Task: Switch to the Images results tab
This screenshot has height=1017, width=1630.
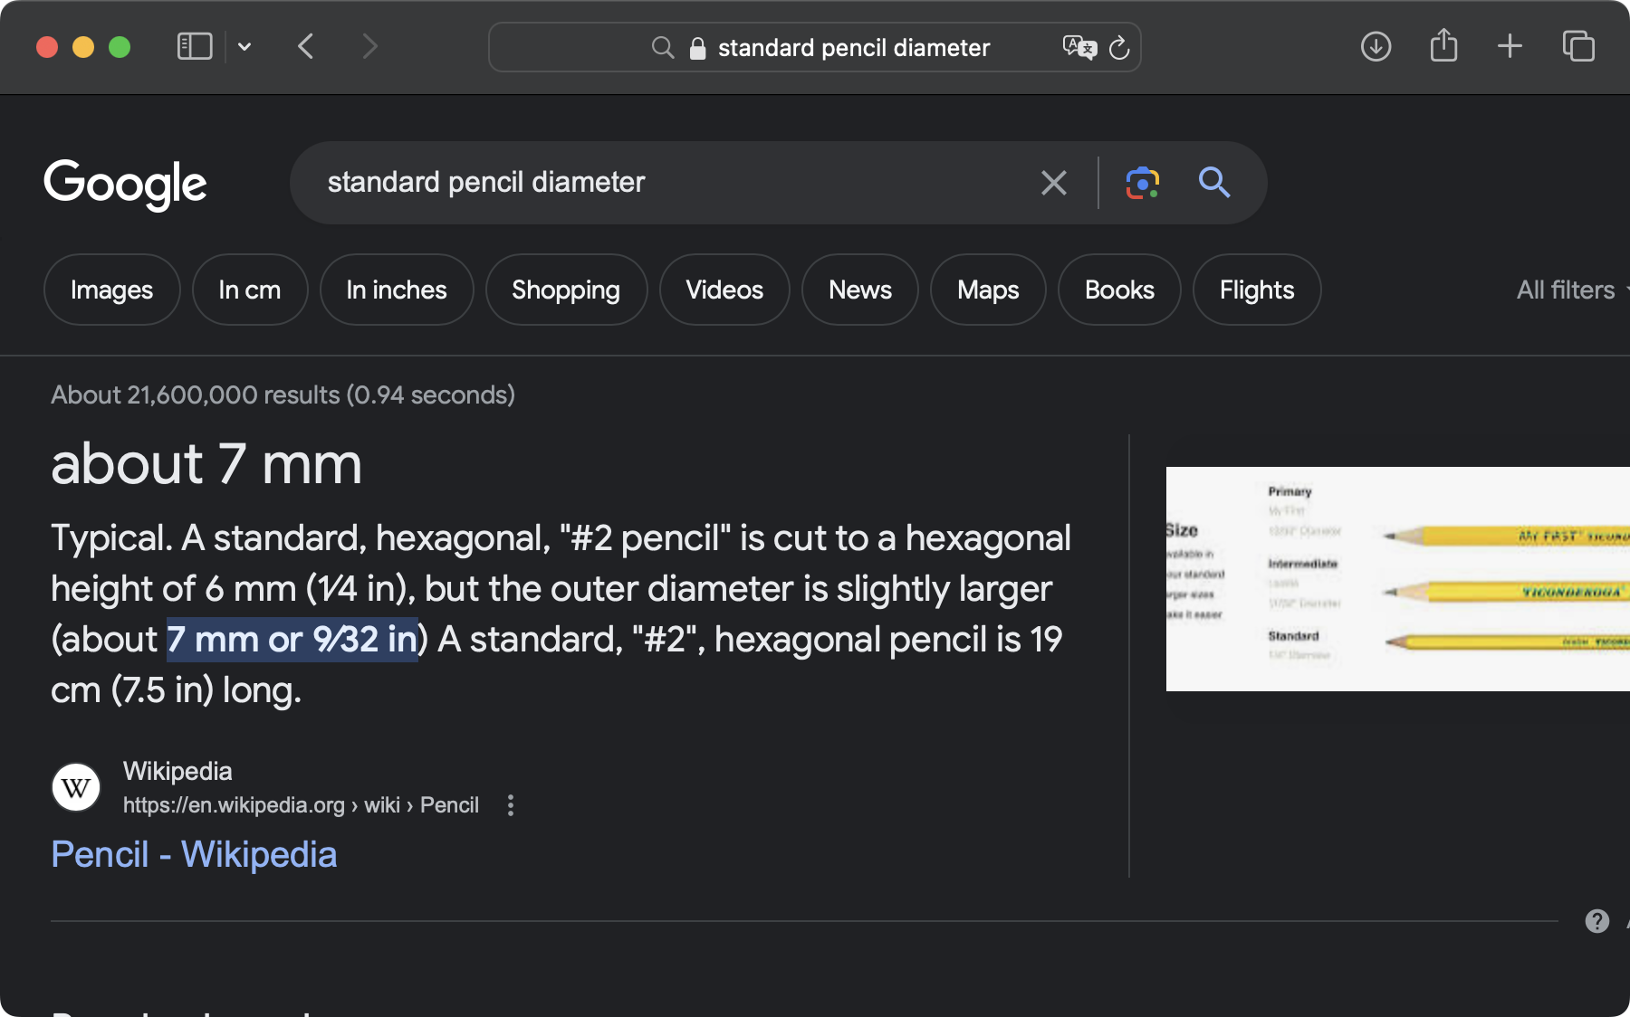Action: point(111,290)
